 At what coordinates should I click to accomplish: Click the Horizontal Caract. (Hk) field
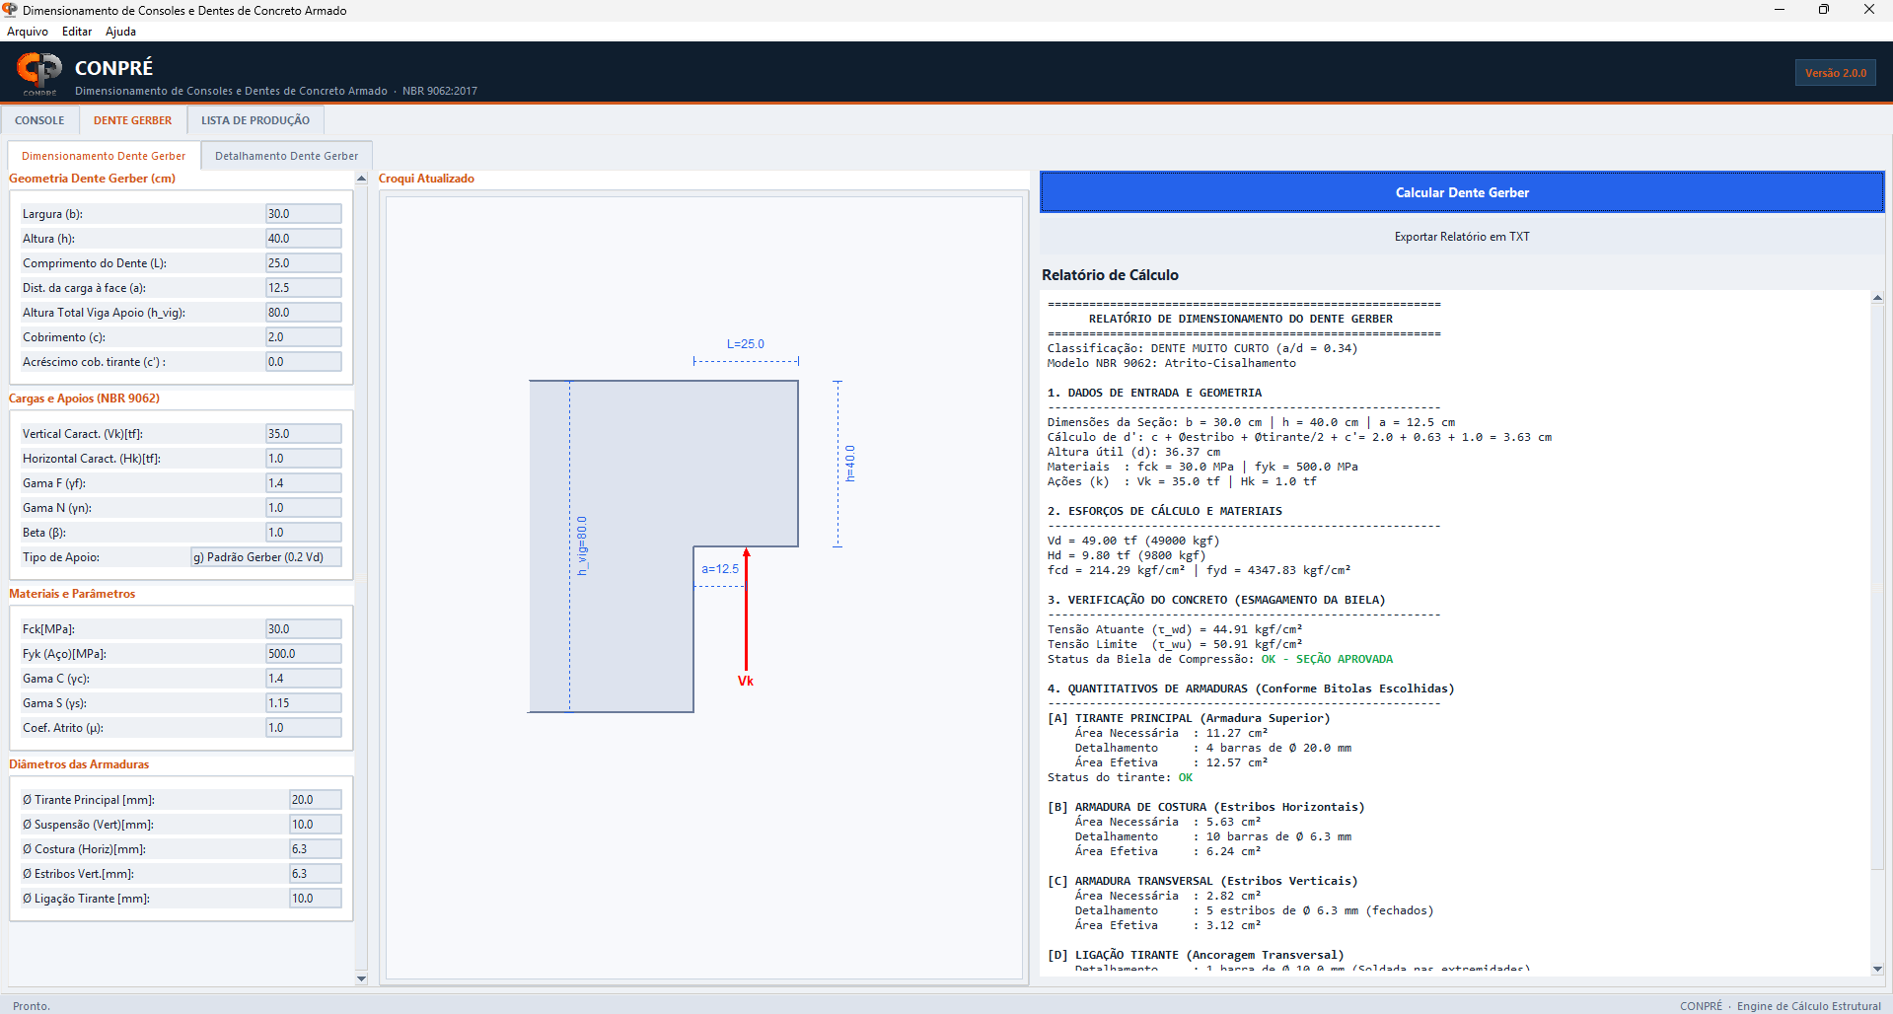303,459
